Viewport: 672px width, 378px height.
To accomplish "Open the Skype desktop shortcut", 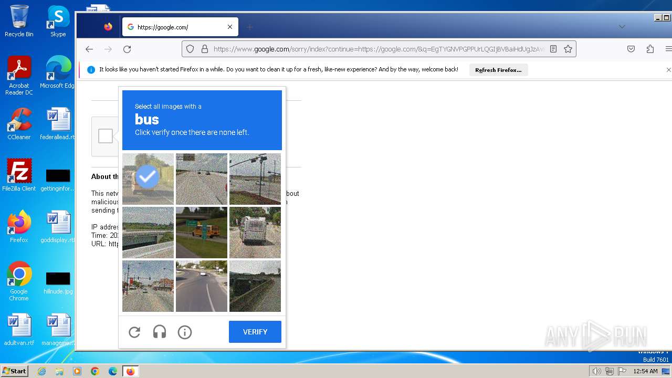I will coord(58,21).
